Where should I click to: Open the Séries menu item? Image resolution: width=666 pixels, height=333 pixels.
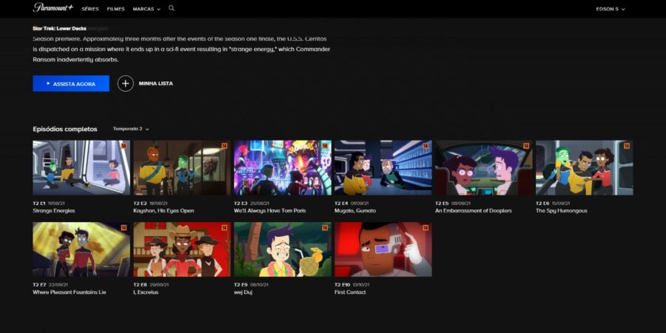(90, 9)
